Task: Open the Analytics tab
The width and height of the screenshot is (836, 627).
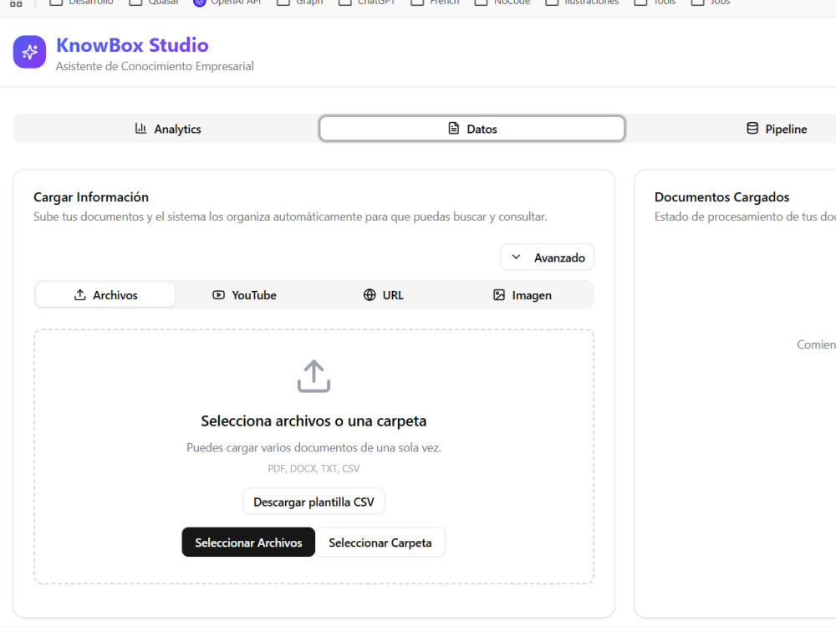Action: point(167,129)
